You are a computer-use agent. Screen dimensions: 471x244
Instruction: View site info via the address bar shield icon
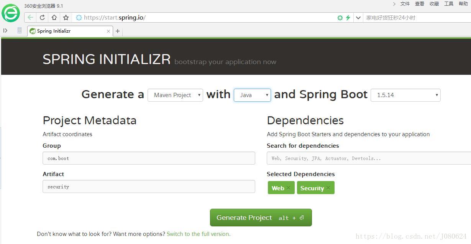tap(79, 17)
